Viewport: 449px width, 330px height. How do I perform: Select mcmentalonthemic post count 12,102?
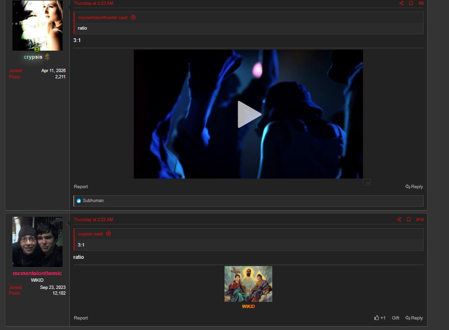pyautogui.click(x=59, y=293)
